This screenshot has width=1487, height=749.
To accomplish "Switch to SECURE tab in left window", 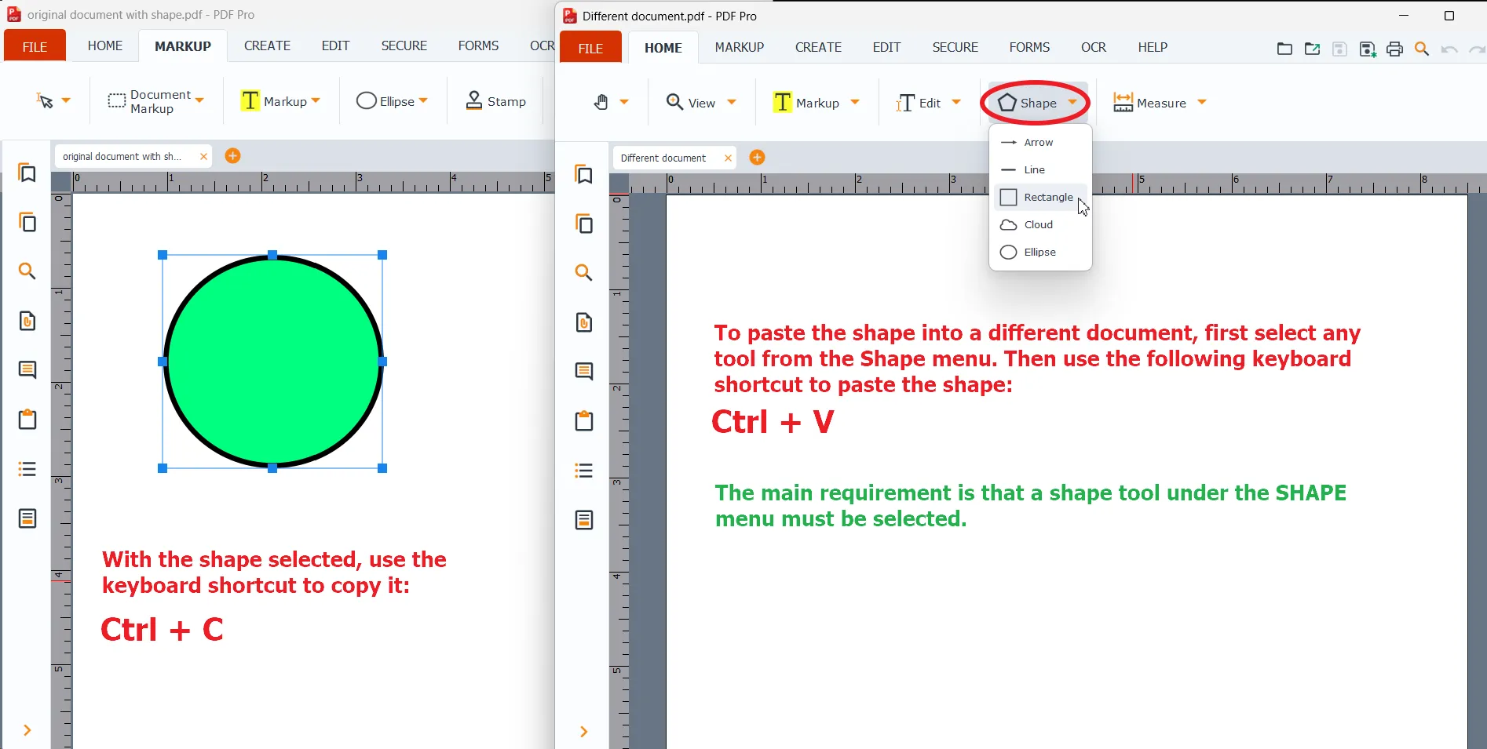I will click(404, 46).
